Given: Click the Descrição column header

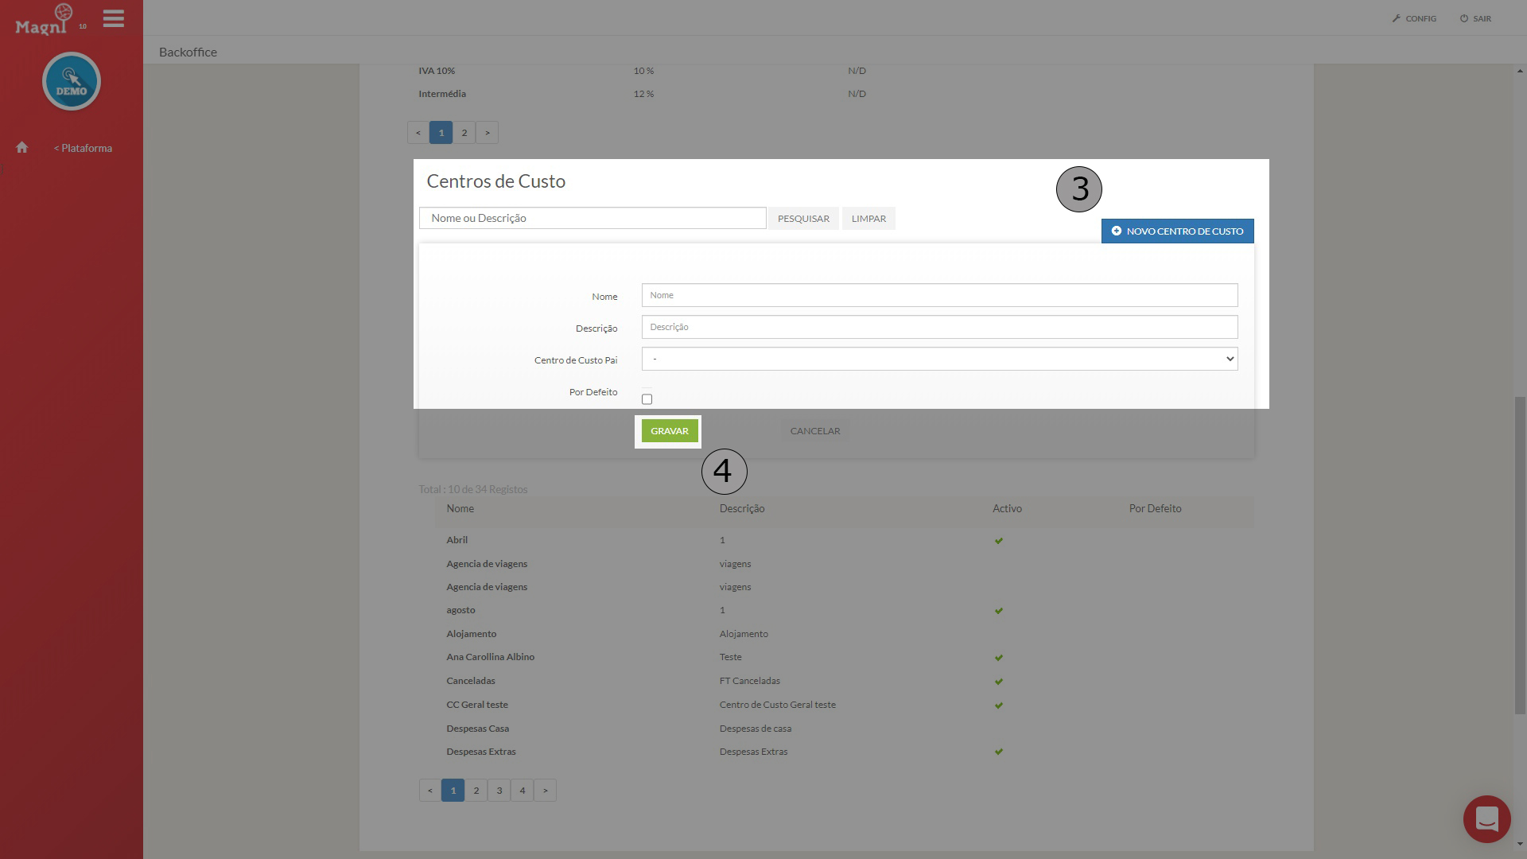Looking at the screenshot, I should (742, 508).
